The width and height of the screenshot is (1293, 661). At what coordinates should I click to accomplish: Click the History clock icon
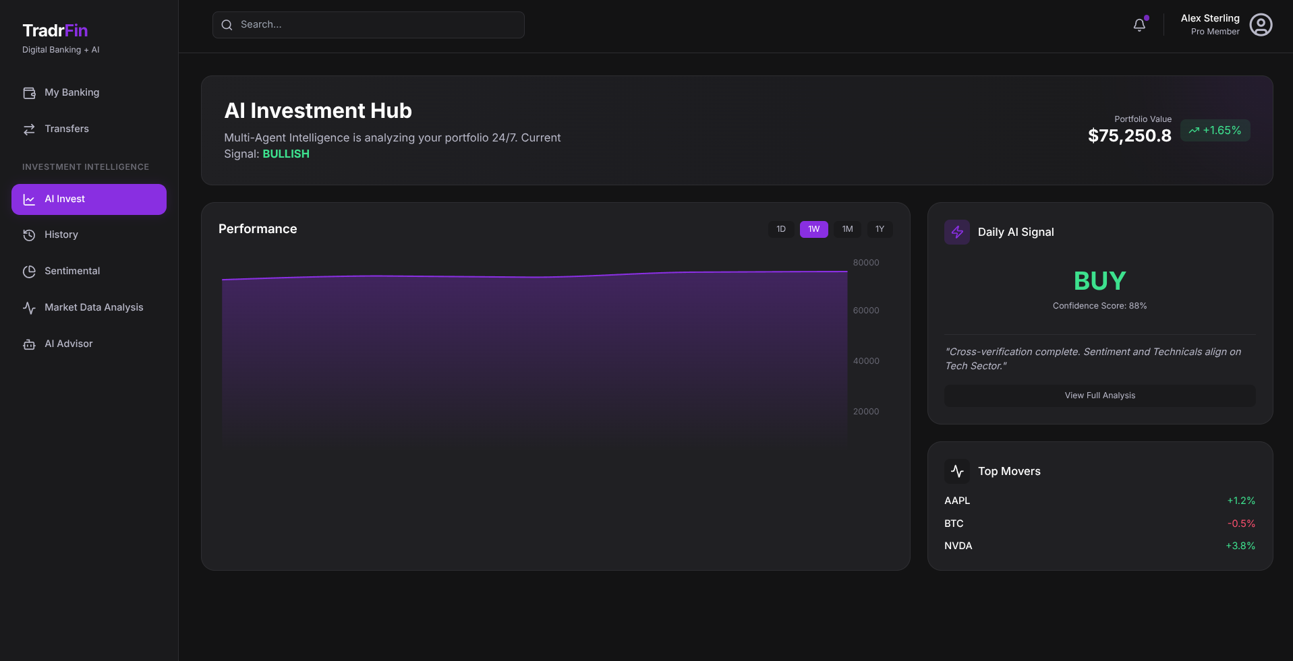tap(29, 235)
